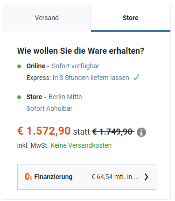Click green availability dot next to Online
The height and width of the screenshot is (201, 175).
point(19,66)
